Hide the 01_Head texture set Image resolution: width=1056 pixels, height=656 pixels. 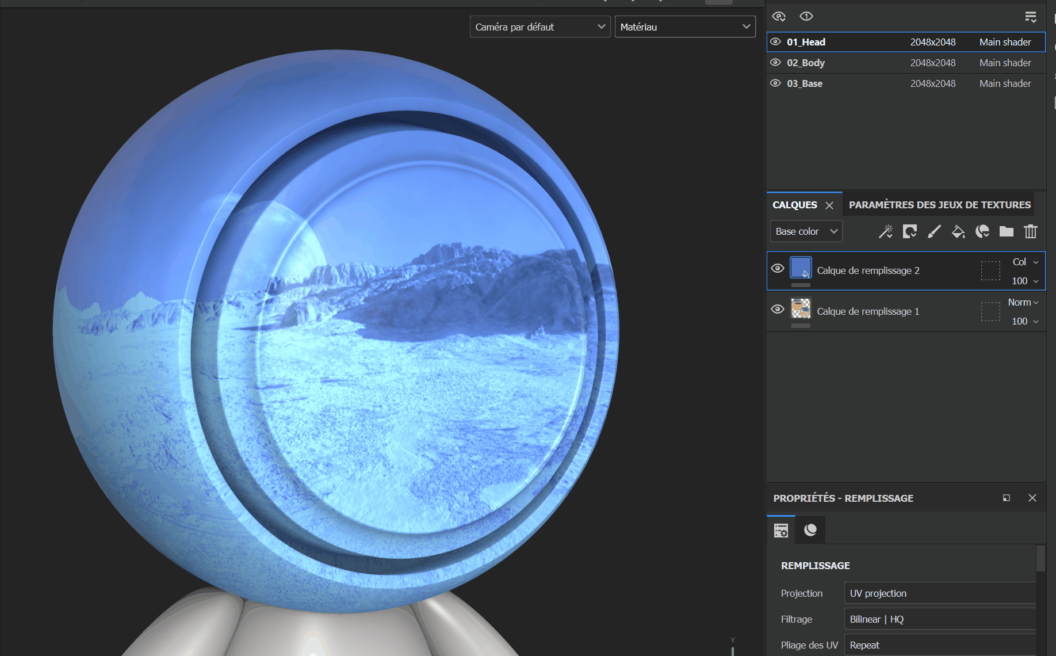point(775,42)
